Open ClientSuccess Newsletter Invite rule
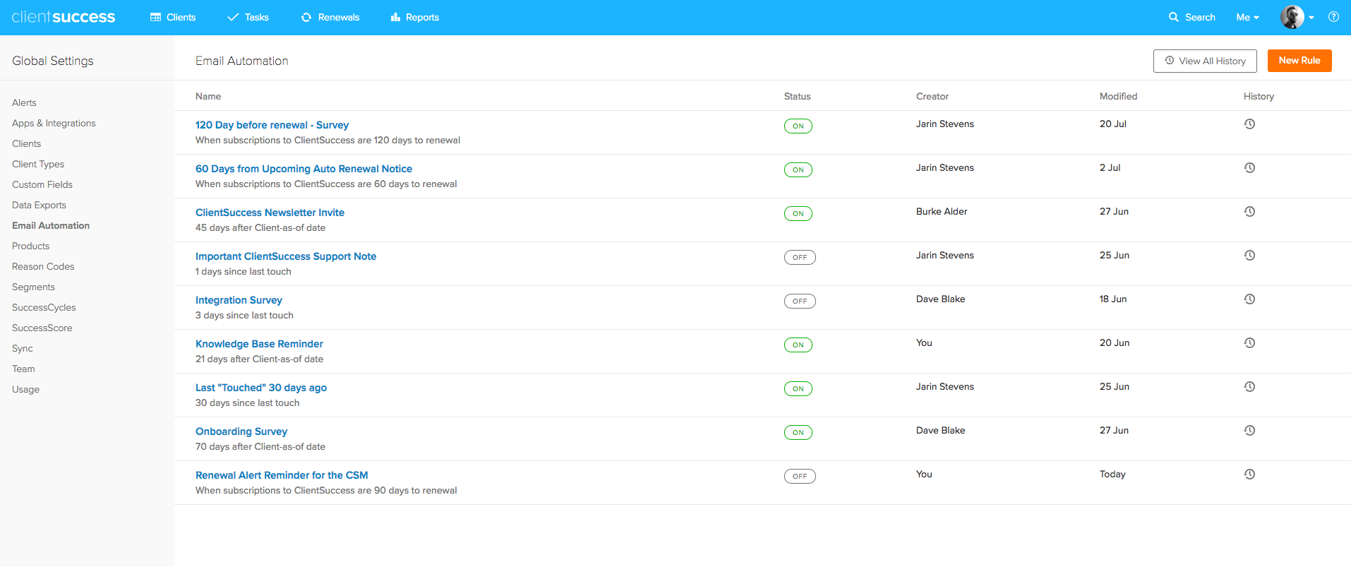 click(x=270, y=213)
